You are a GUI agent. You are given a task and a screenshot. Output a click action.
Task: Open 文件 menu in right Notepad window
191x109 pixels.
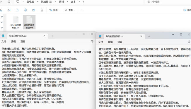(x=100, y=42)
